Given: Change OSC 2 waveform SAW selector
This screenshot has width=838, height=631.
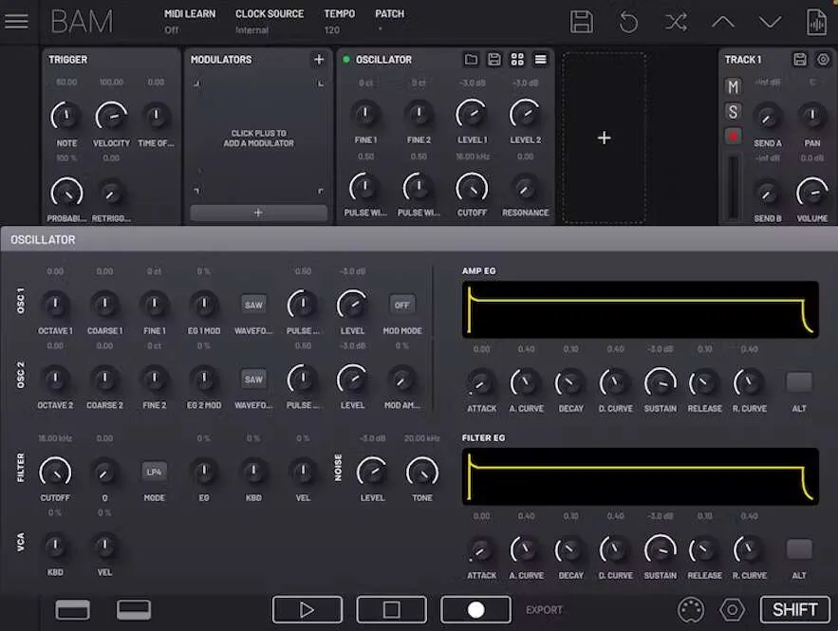Looking at the screenshot, I should point(253,380).
